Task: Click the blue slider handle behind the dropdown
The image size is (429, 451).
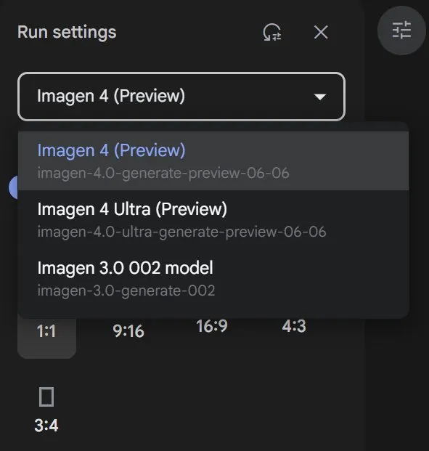Action: (13, 187)
